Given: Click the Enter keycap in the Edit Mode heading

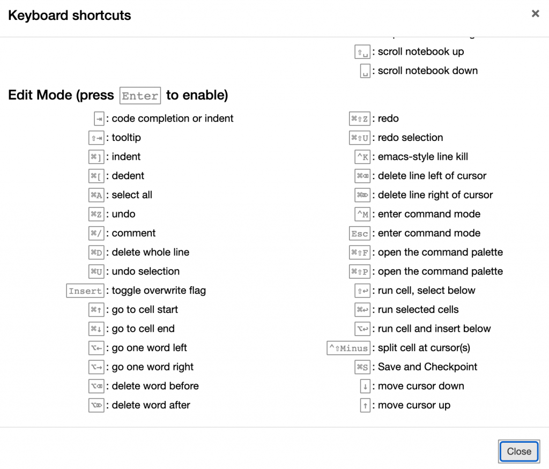Looking at the screenshot, I should [x=140, y=95].
